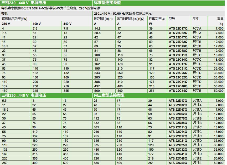Screen dimensions: 227x165
Task: Select inside-delta rated current 375
Action: tap(96, 145)
